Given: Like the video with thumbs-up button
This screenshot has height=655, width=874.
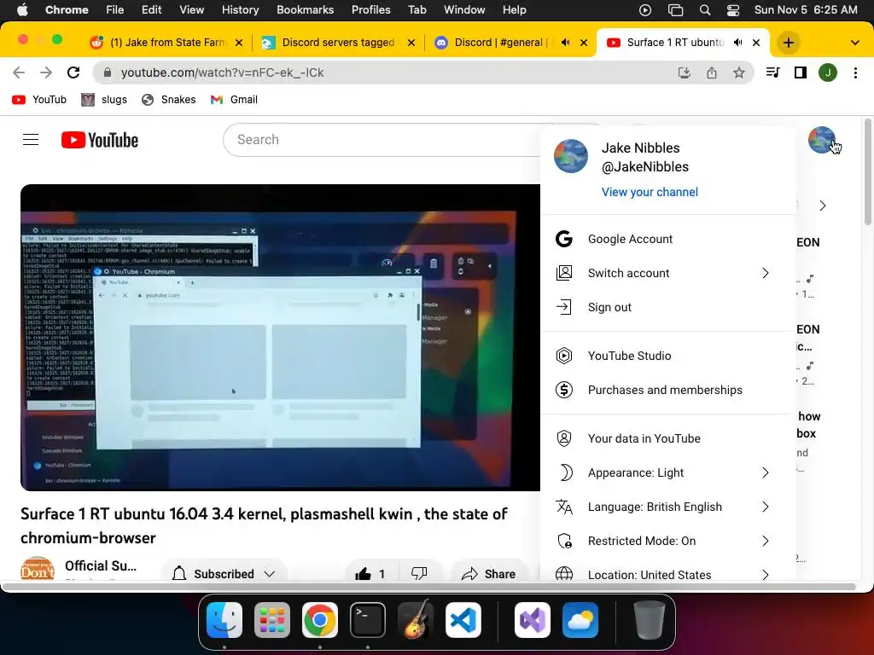Looking at the screenshot, I should tap(370, 574).
